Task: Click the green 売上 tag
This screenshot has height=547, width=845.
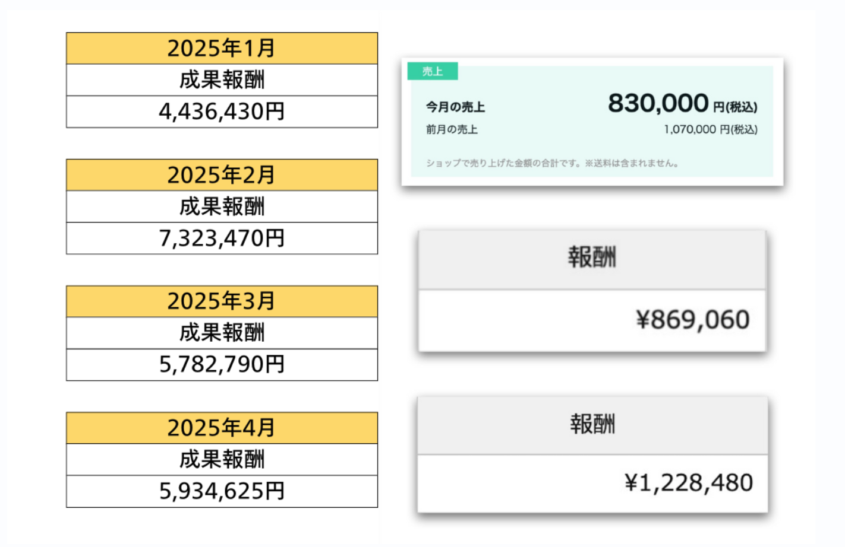Action: tap(433, 71)
